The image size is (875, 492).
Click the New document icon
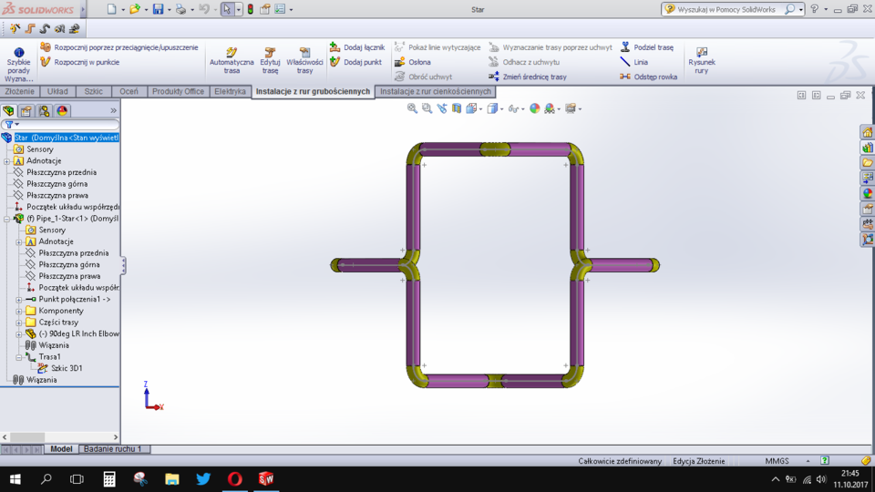111,9
